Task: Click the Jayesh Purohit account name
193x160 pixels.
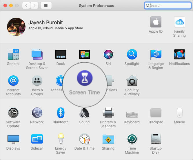Action: click(45, 23)
